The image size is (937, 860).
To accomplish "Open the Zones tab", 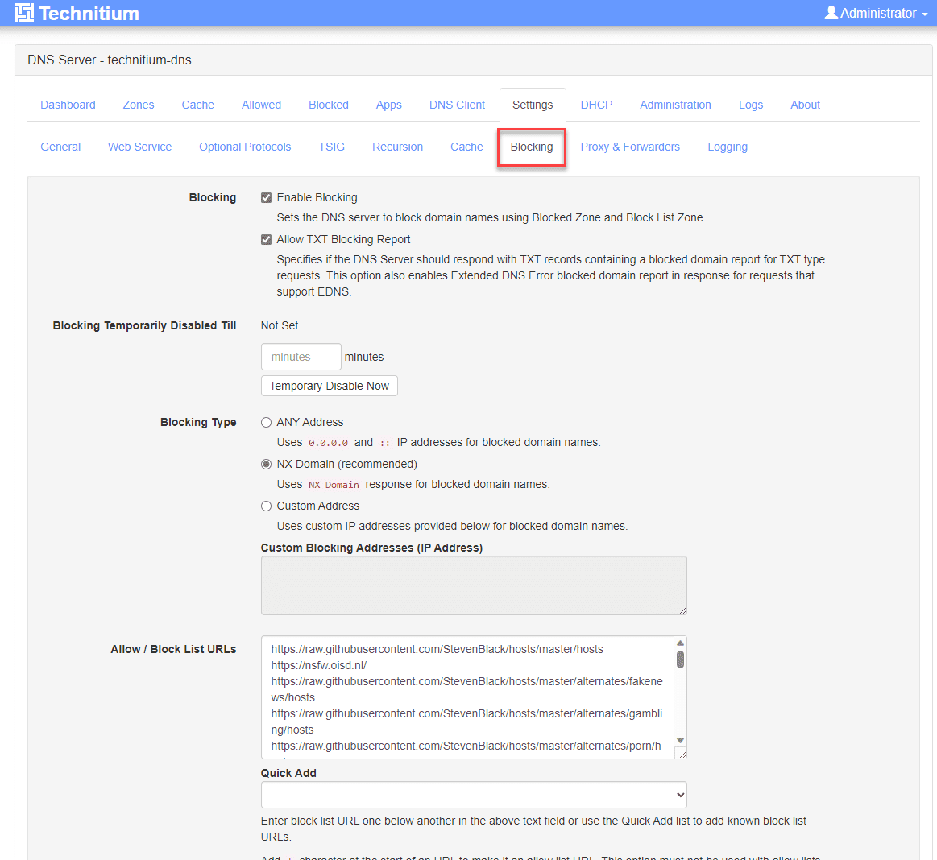I will pos(138,105).
